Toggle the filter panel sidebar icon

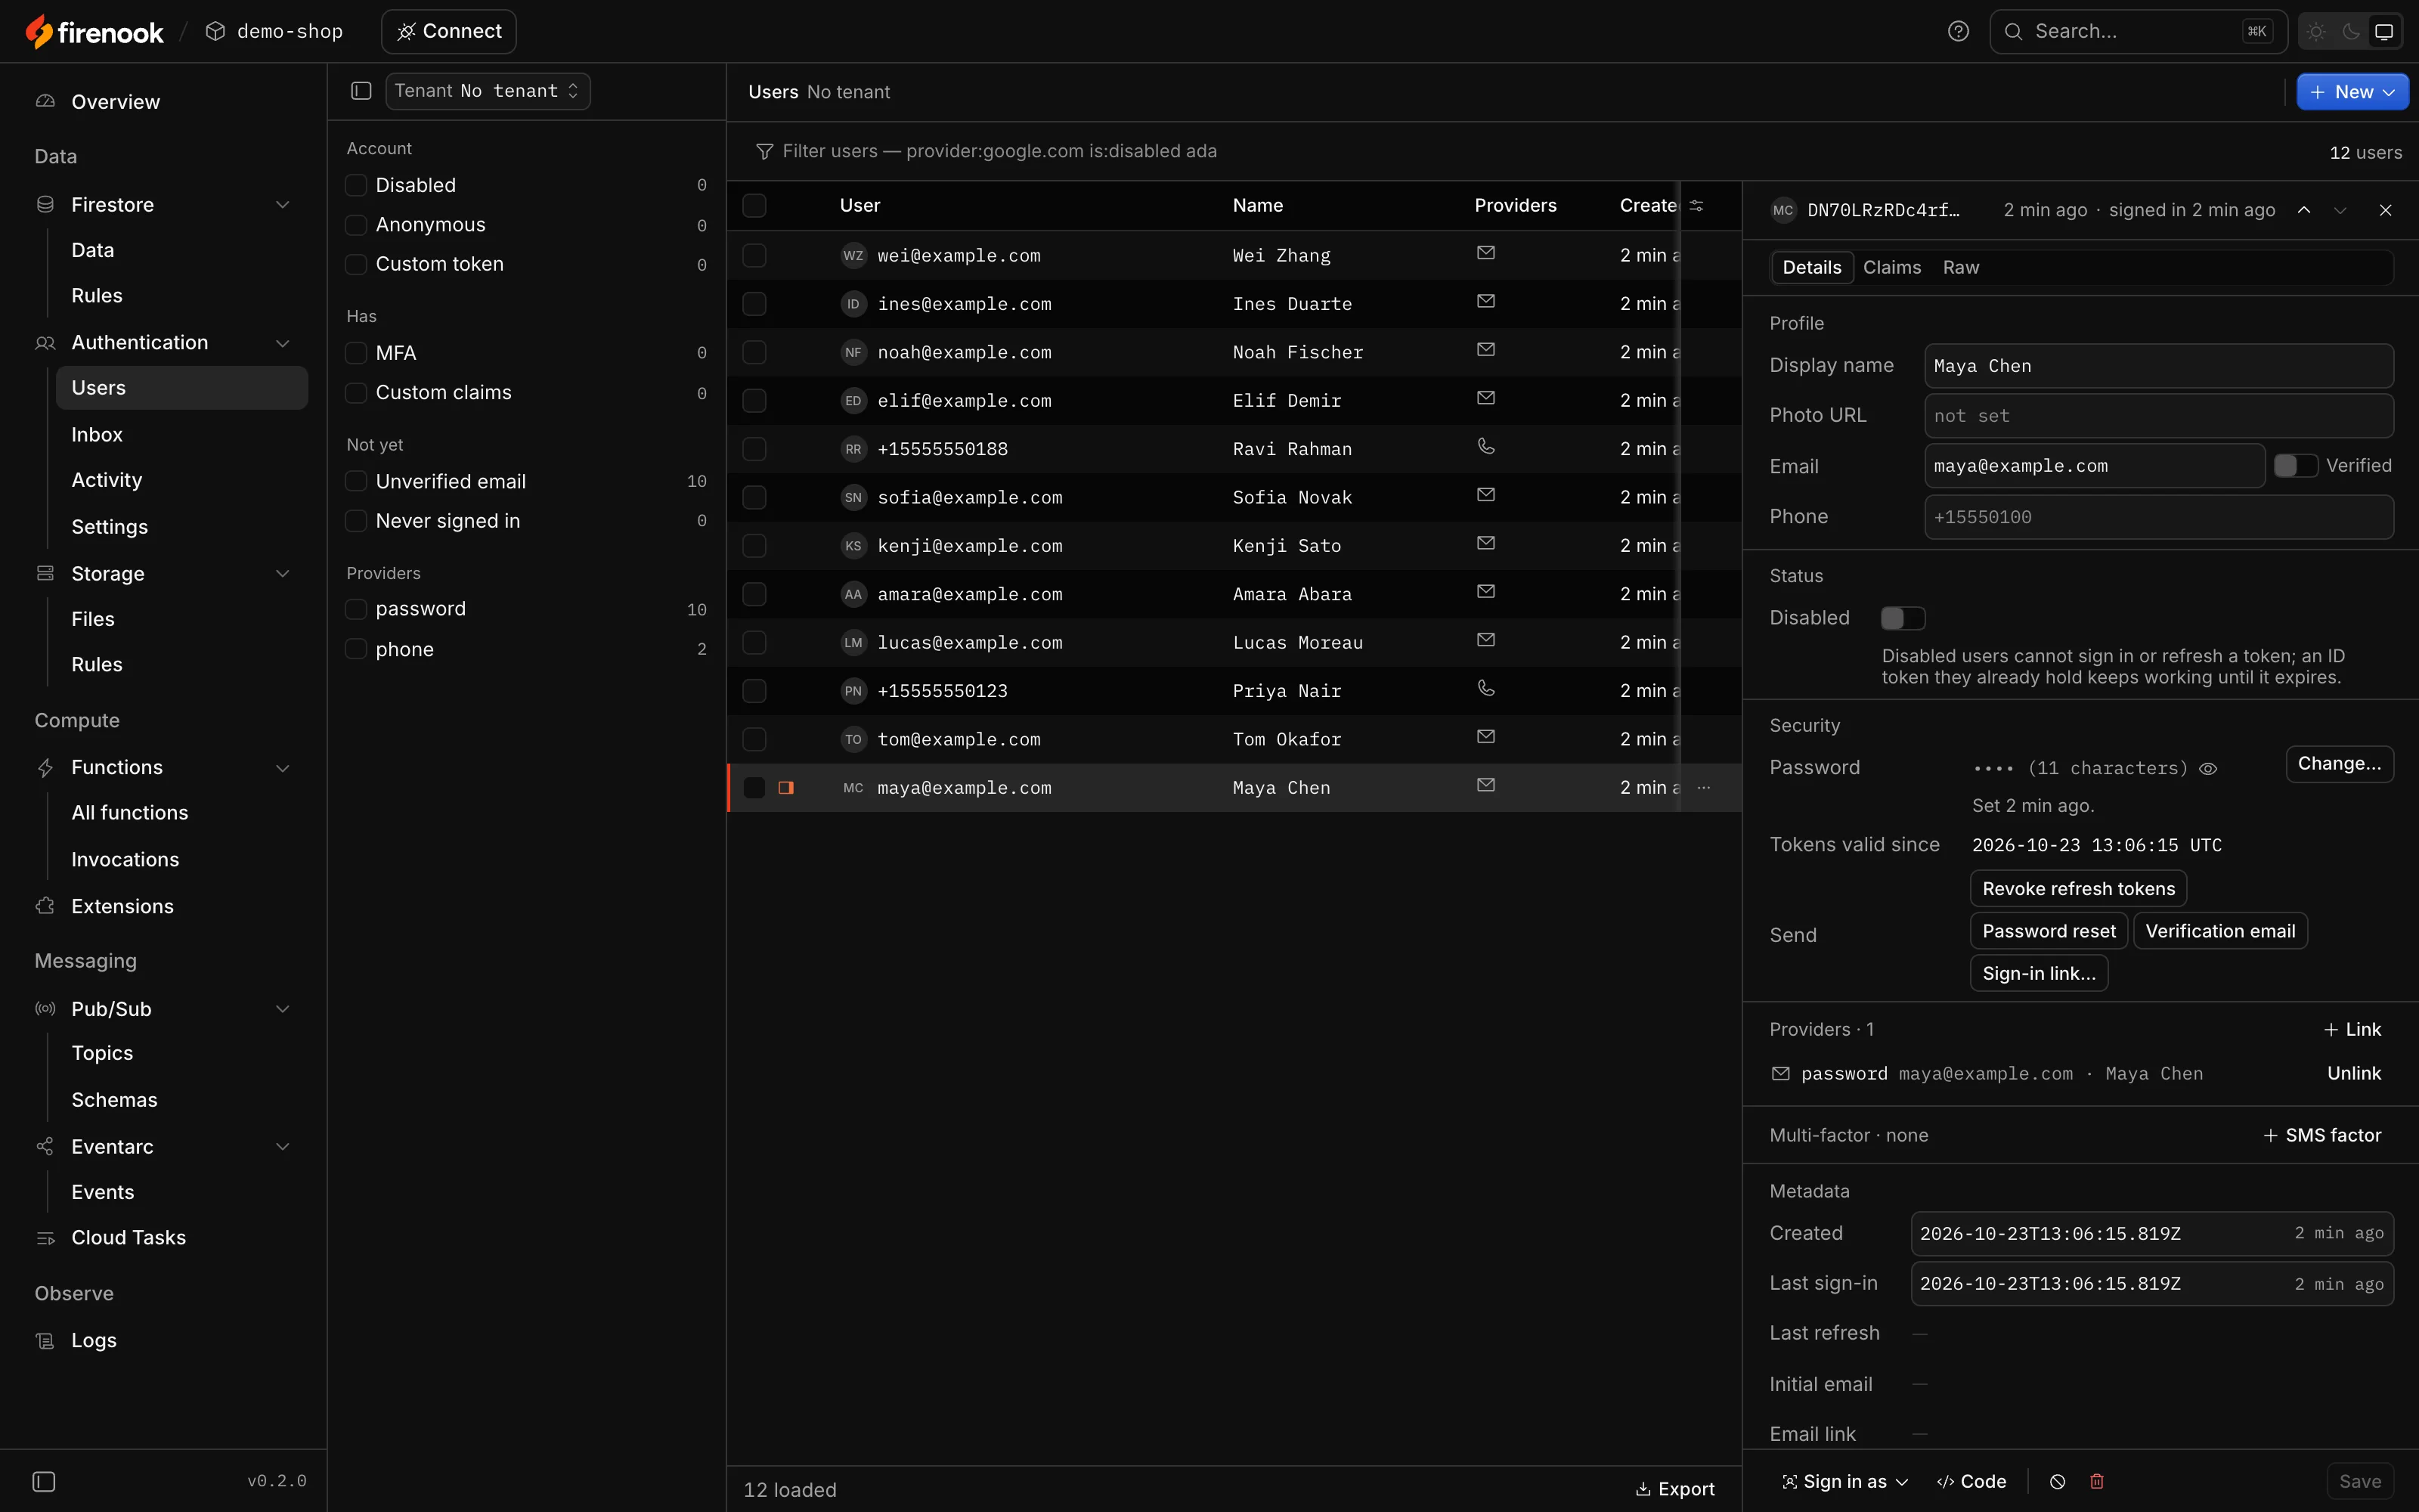(x=361, y=91)
